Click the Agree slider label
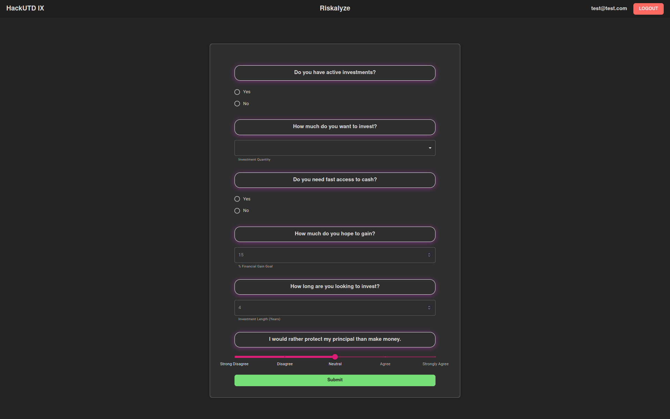 click(385, 364)
